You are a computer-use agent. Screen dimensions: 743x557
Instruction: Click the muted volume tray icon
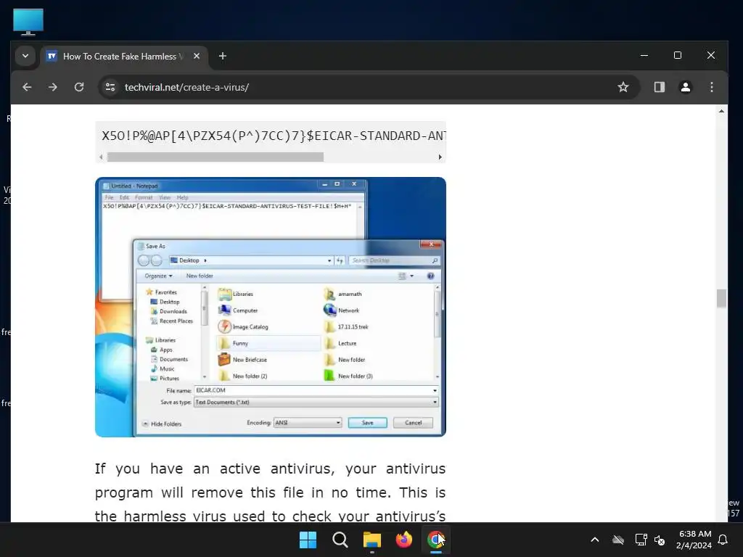click(x=659, y=540)
